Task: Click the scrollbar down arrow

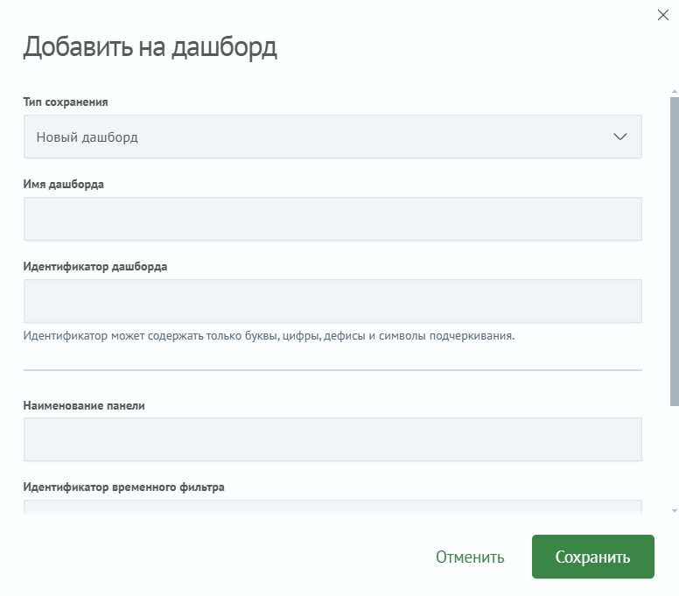Action: tap(675, 511)
